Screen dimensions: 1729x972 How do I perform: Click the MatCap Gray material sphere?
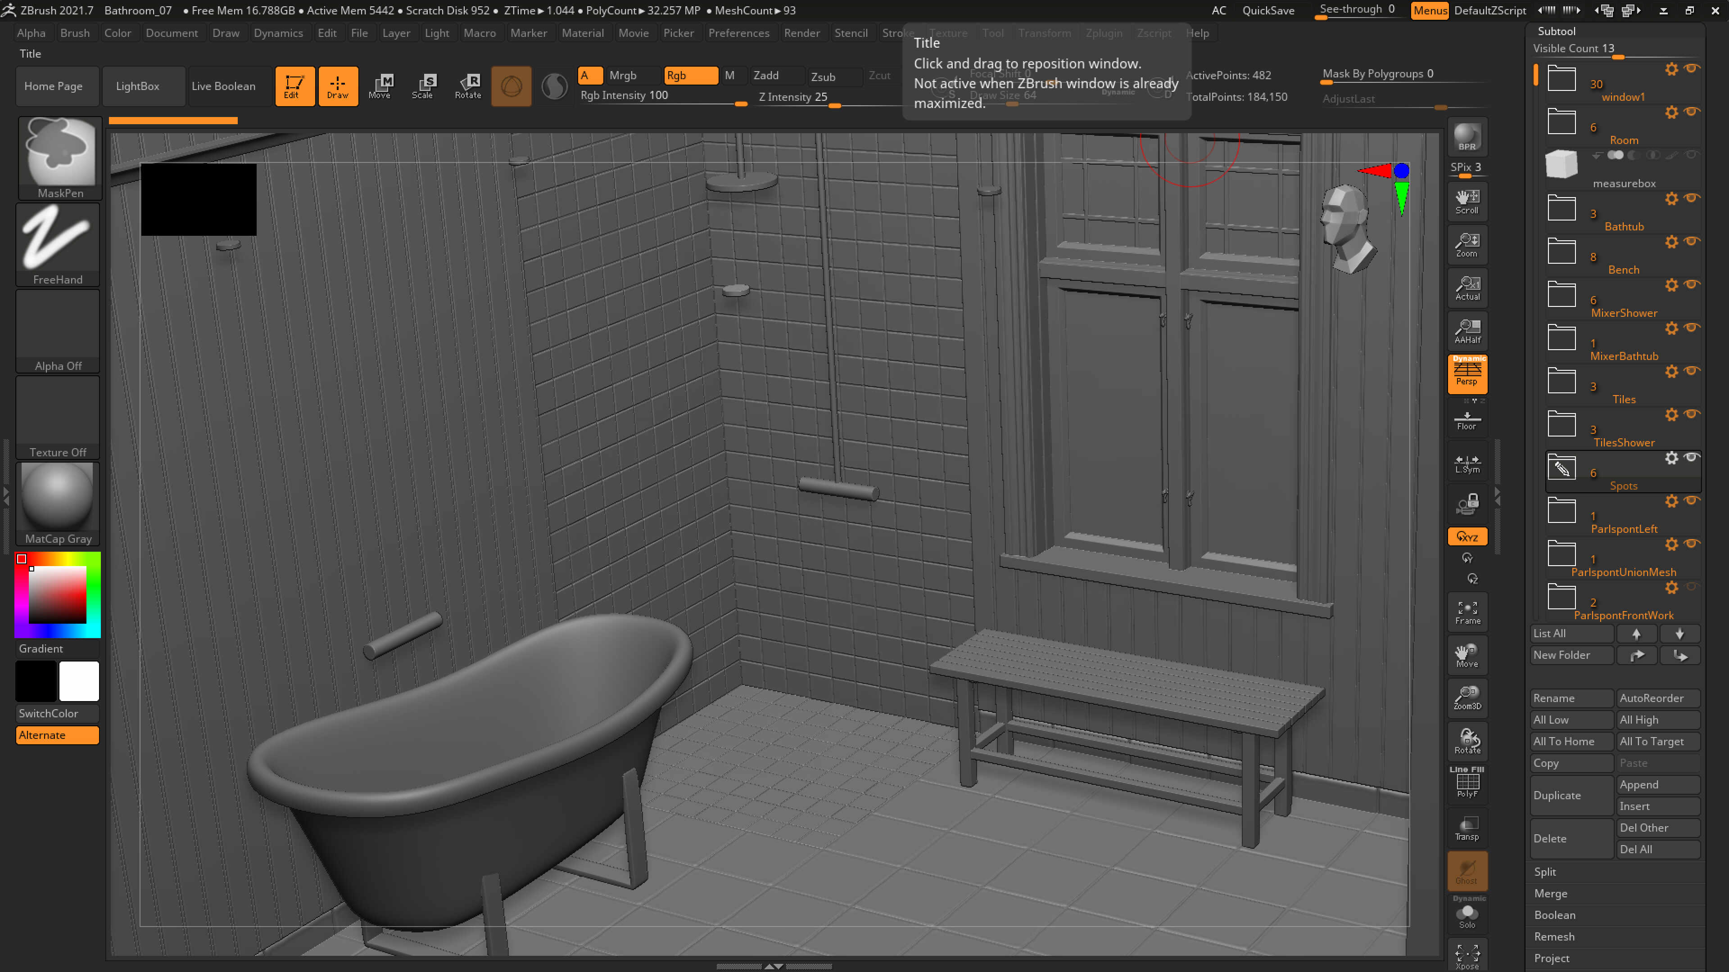(x=59, y=504)
